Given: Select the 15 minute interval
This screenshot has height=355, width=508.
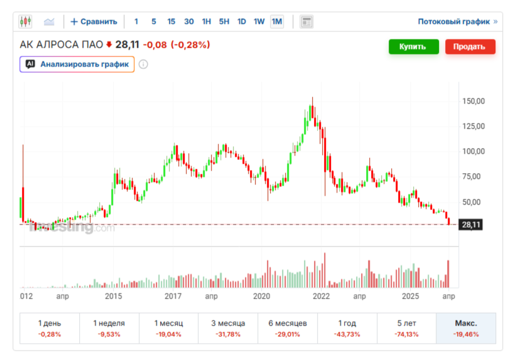Looking at the screenshot, I should [x=171, y=22].
